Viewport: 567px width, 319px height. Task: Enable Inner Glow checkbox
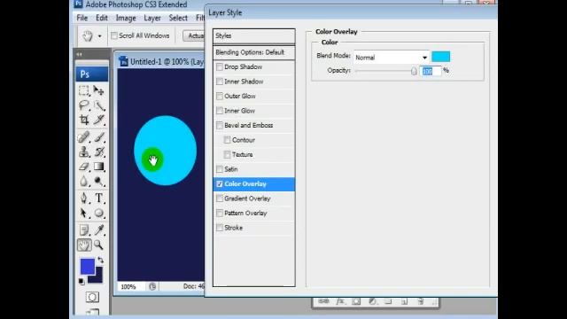pos(220,111)
